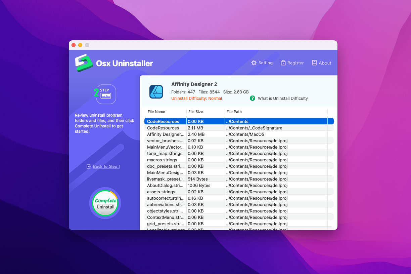The image size is (411, 274).
Task: Open the What is Uninstall Difficulty link
Action: pos(283,99)
